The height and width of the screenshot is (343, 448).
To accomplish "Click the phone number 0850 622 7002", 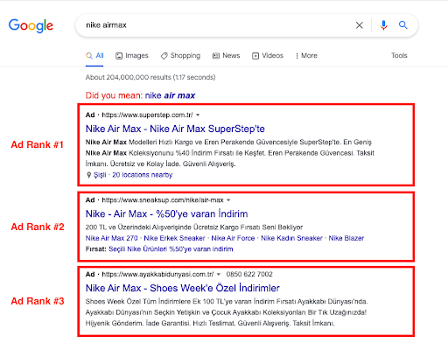I will click(249, 275).
